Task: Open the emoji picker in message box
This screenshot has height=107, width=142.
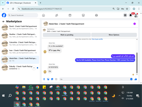Action: point(131,79)
